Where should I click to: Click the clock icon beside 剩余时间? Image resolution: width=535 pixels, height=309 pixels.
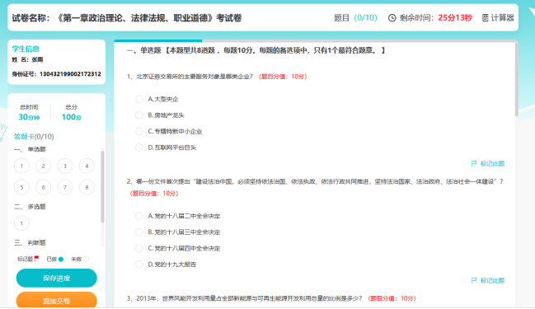pyautogui.click(x=392, y=18)
